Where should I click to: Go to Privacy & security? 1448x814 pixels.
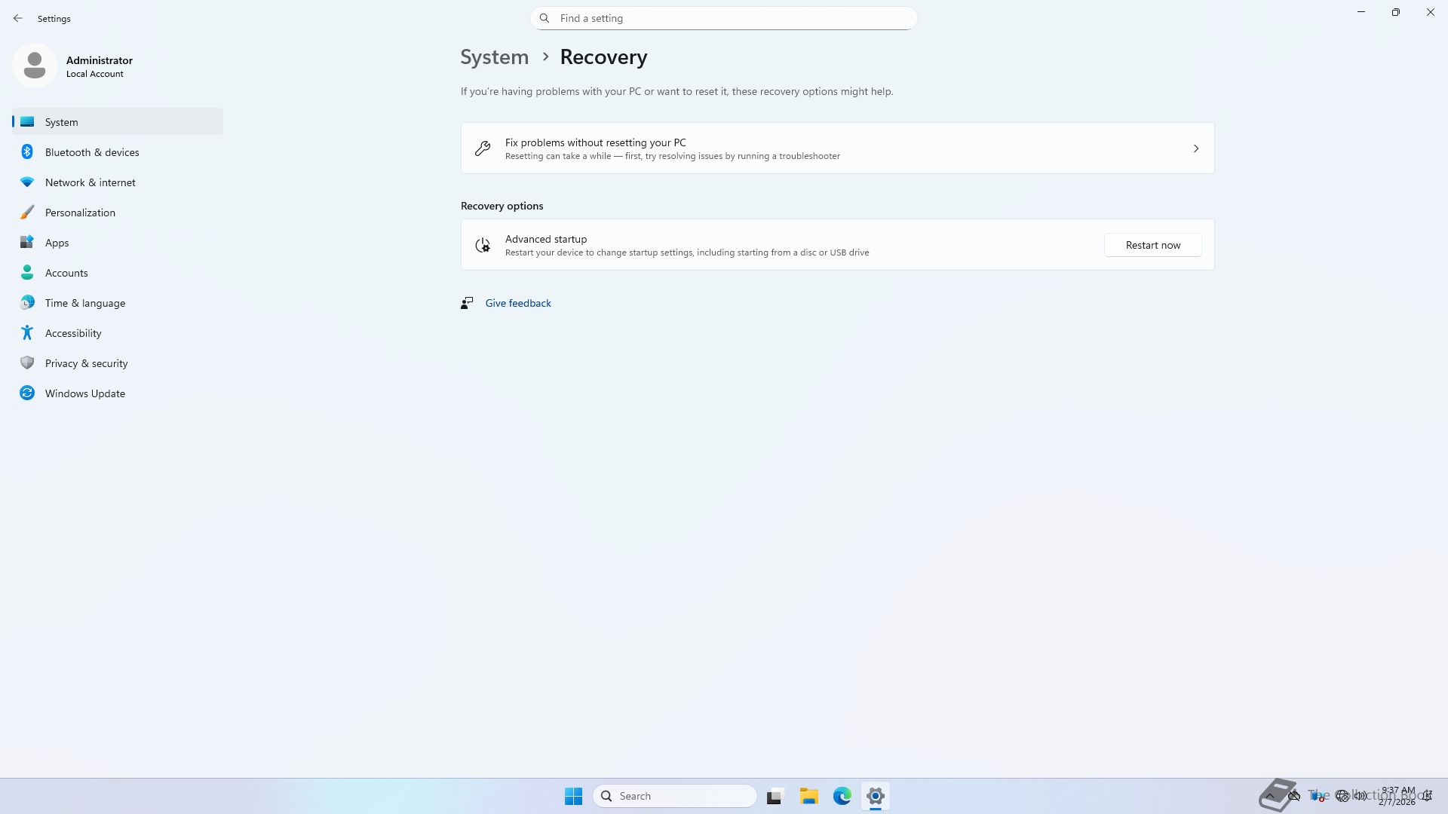(86, 363)
